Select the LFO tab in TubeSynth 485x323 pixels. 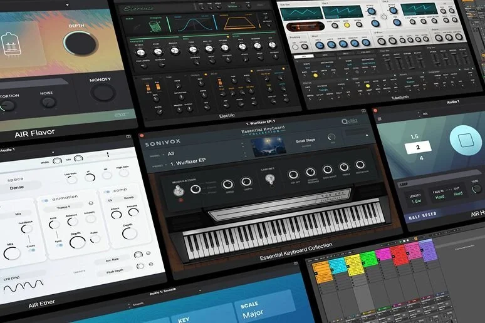[303, 56]
